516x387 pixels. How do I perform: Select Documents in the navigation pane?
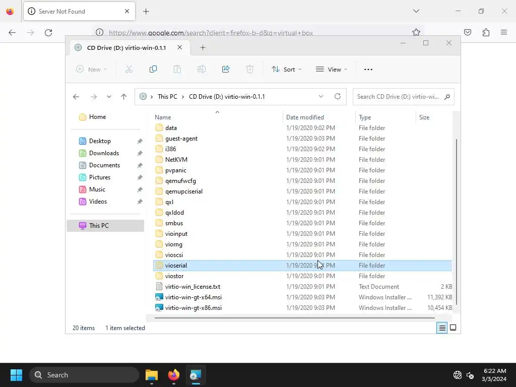pos(104,165)
